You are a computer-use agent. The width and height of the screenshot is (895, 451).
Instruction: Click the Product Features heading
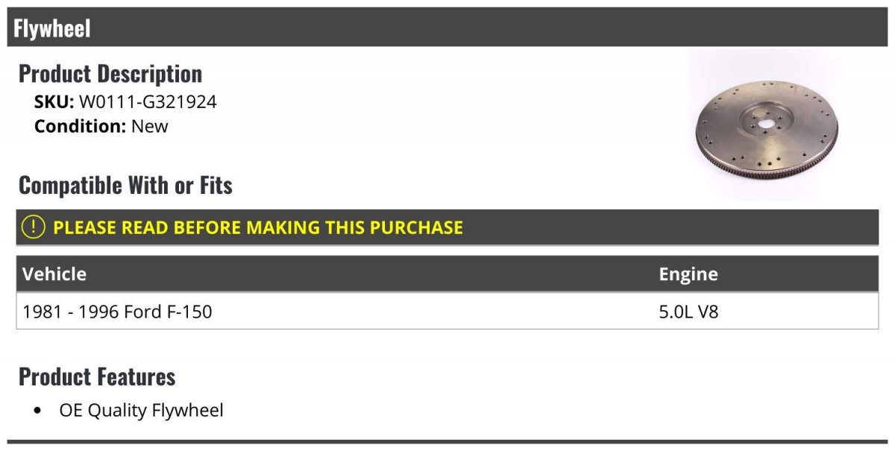(97, 376)
